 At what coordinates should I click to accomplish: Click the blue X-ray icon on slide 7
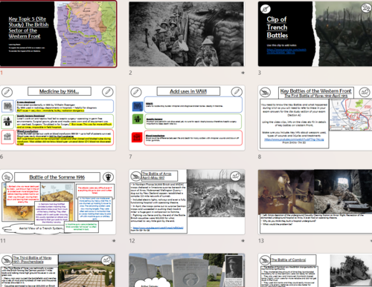tap(138, 106)
